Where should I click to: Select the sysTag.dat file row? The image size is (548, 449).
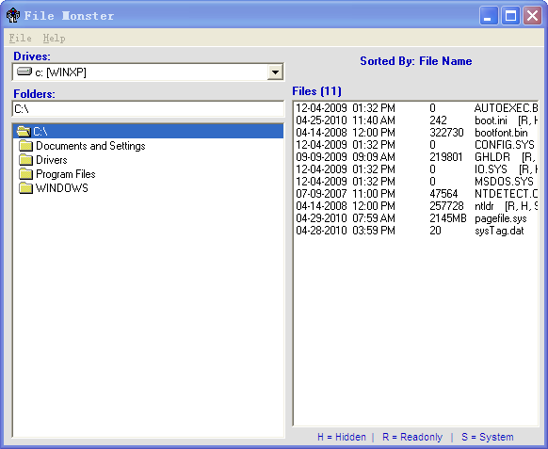[416, 231]
